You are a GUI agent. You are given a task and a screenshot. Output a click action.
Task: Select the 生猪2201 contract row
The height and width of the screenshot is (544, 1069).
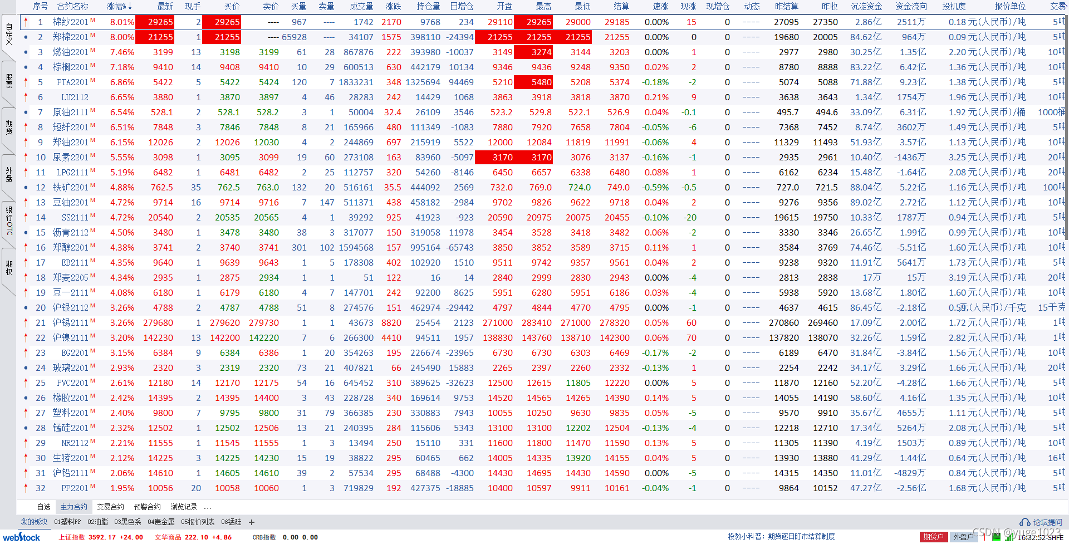click(x=543, y=458)
